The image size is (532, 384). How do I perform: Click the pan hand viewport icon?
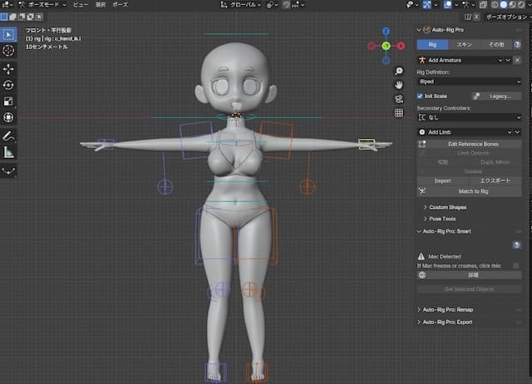coord(399,85)
